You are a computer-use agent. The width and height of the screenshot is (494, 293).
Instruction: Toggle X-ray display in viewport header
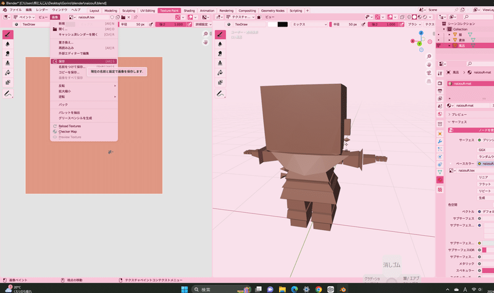402,17
